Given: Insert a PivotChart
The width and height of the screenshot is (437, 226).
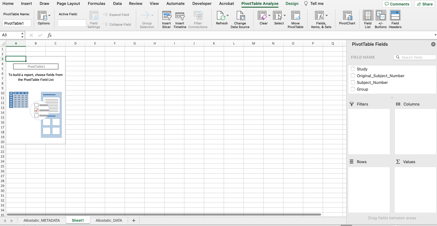Looking at the screenshot, I should click(347, 16).
